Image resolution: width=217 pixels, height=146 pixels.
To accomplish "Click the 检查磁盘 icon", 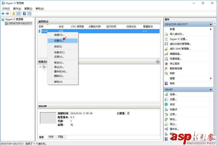I will (x=166, y=59).
